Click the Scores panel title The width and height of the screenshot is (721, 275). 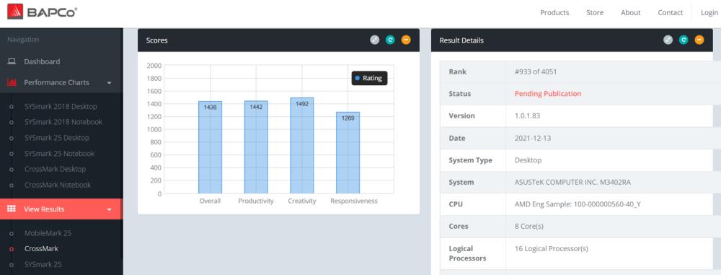(156, 40)
